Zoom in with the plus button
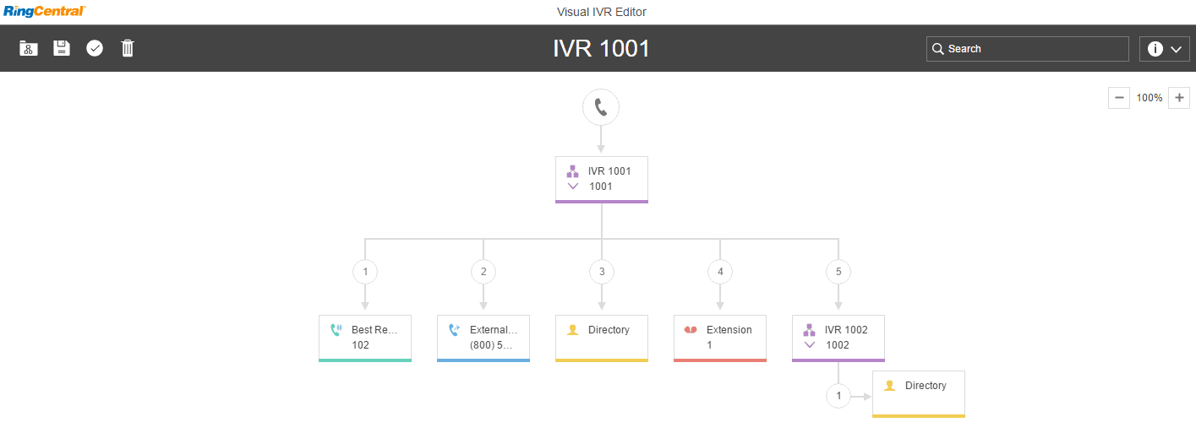 (x=1180, y=98)
